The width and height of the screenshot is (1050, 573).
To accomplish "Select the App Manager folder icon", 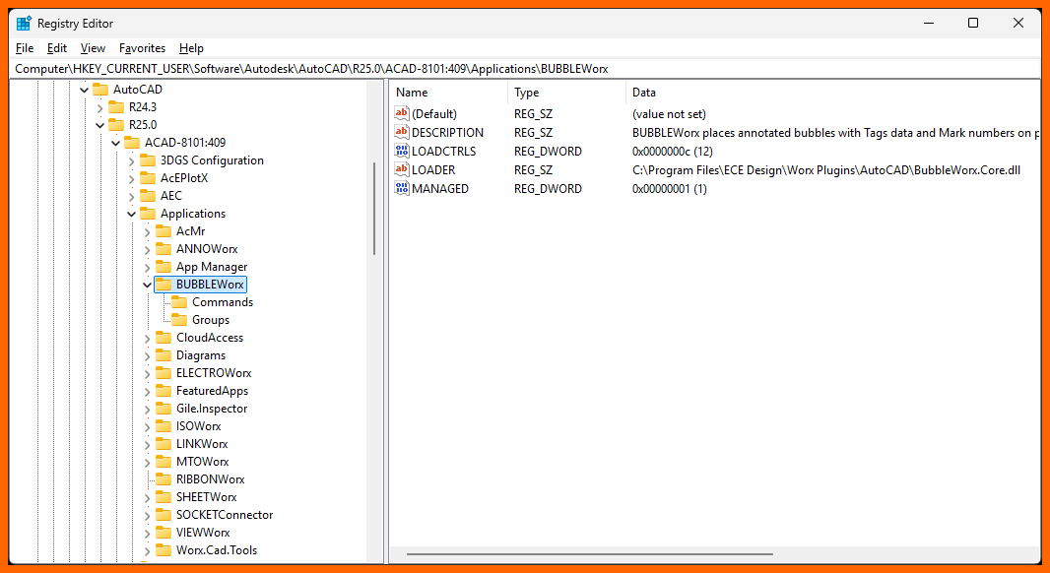I will point(164,267).
